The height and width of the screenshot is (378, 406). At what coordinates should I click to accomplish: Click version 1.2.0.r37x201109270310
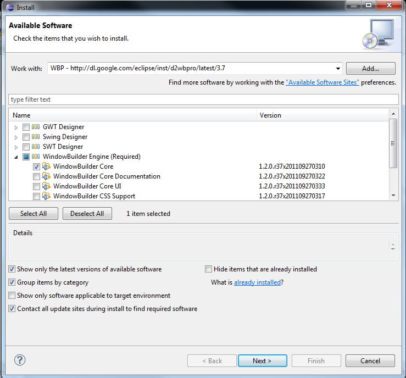point(292,166)
